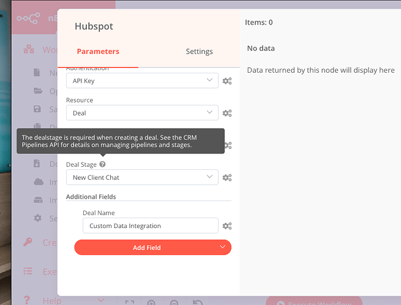The height and width of the screenshot is (305, 401).
Task: Click gear icon next to Deal Name field
Action: [x=227, y=226]
